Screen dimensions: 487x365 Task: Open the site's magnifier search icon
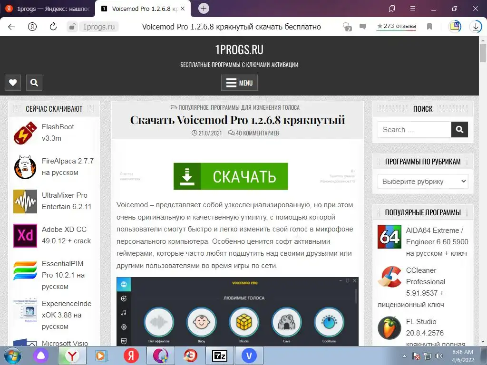point(34,83)
